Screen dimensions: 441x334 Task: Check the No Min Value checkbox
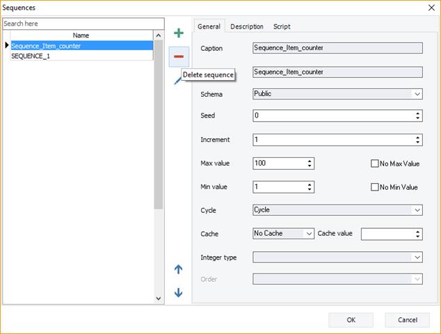[375, 187]
